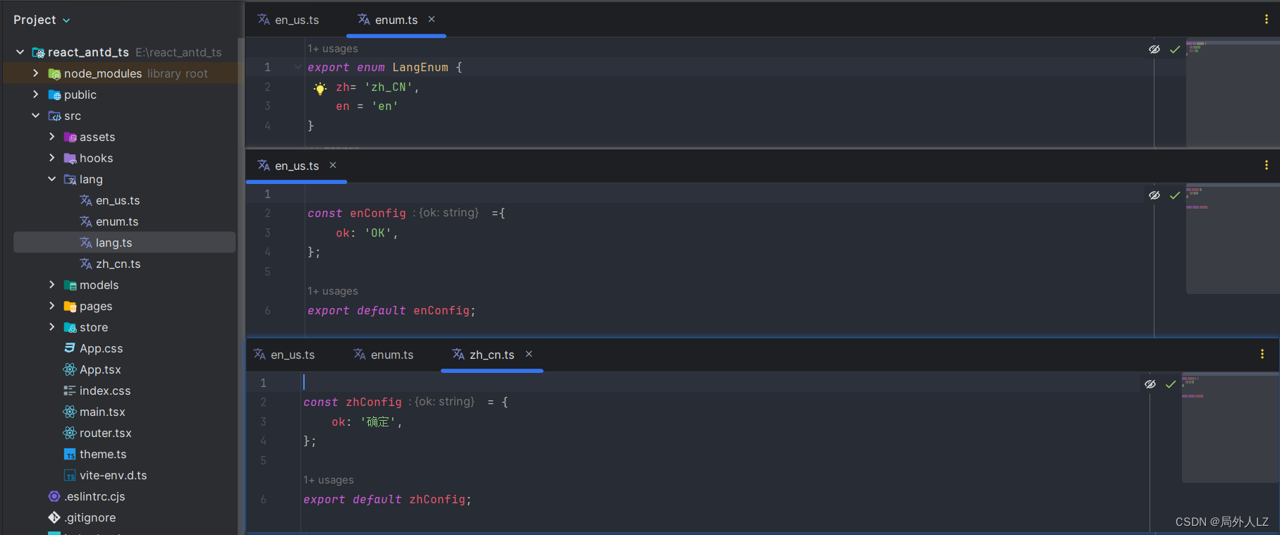
Task: Click inspection checkmark in middle en_us.ts editor
Action: pos(1175,195)
